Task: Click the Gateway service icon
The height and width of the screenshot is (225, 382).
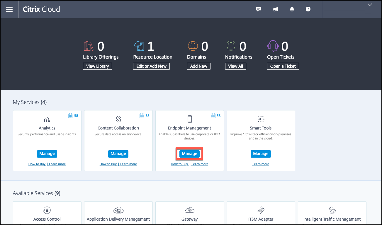Action: pos(189,210)
